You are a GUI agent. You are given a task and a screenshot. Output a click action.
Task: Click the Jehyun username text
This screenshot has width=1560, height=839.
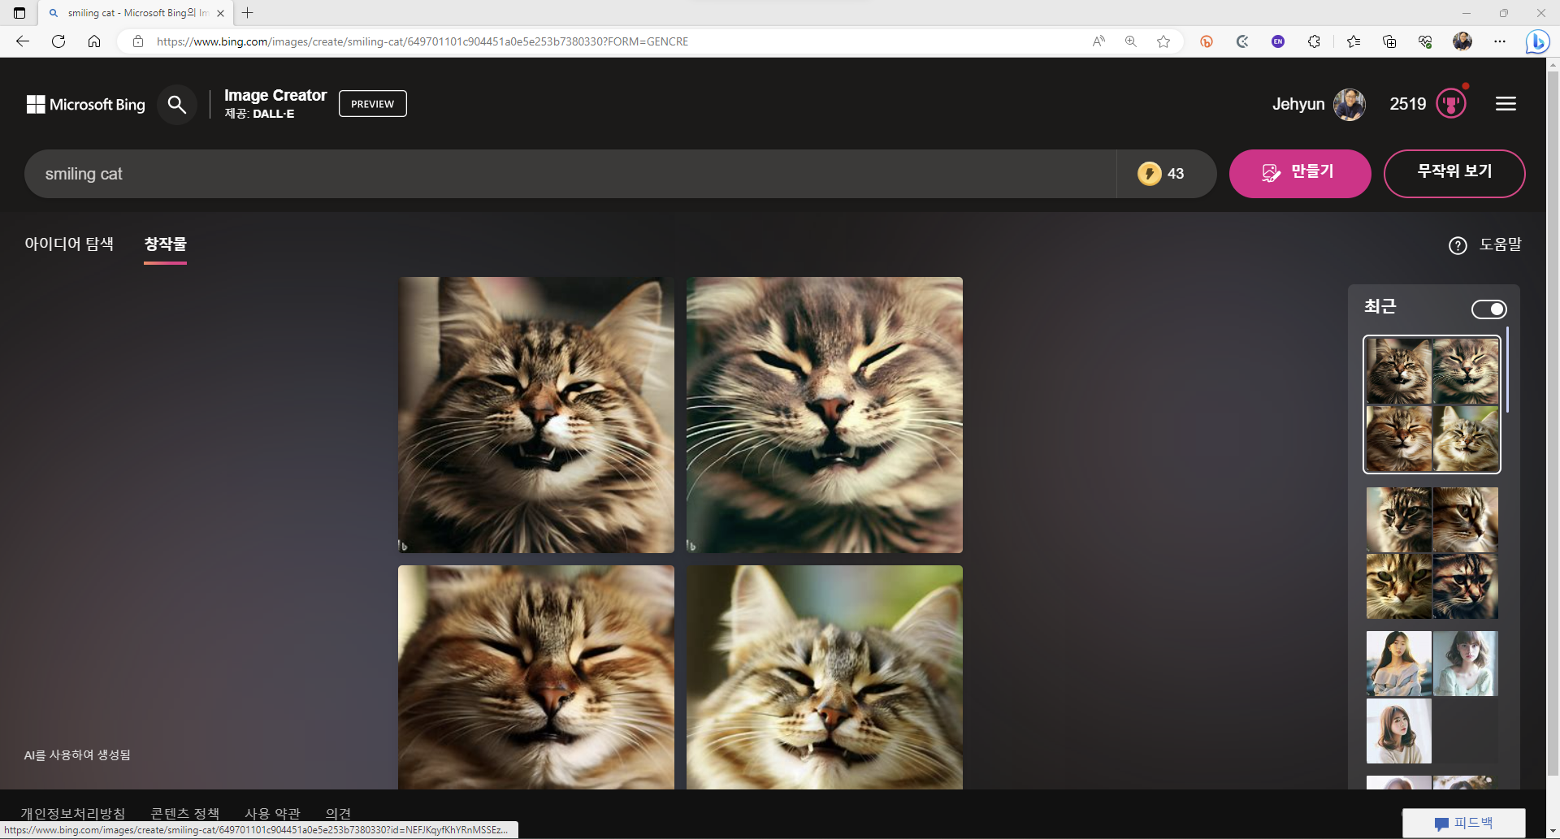click(1298, 104)
